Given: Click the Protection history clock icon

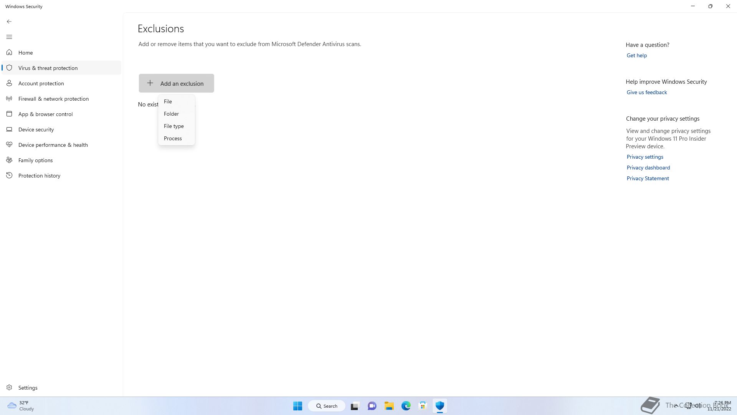Looking at the screenshot, I should tap(9, 175).
